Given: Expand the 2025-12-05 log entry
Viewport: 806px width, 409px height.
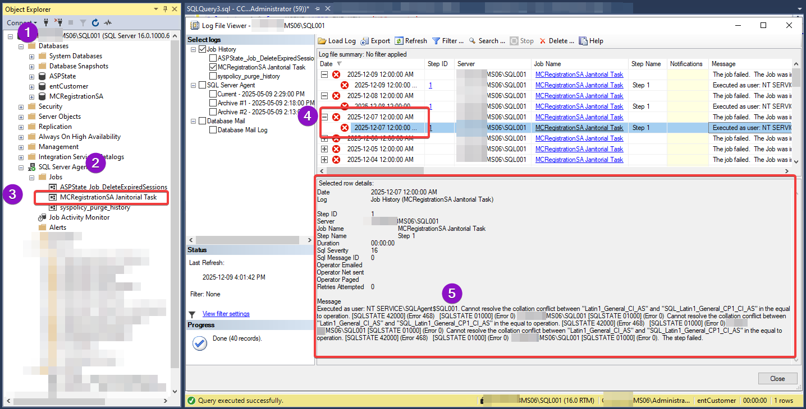Looking at the screenshot, I should pos(324,149).
